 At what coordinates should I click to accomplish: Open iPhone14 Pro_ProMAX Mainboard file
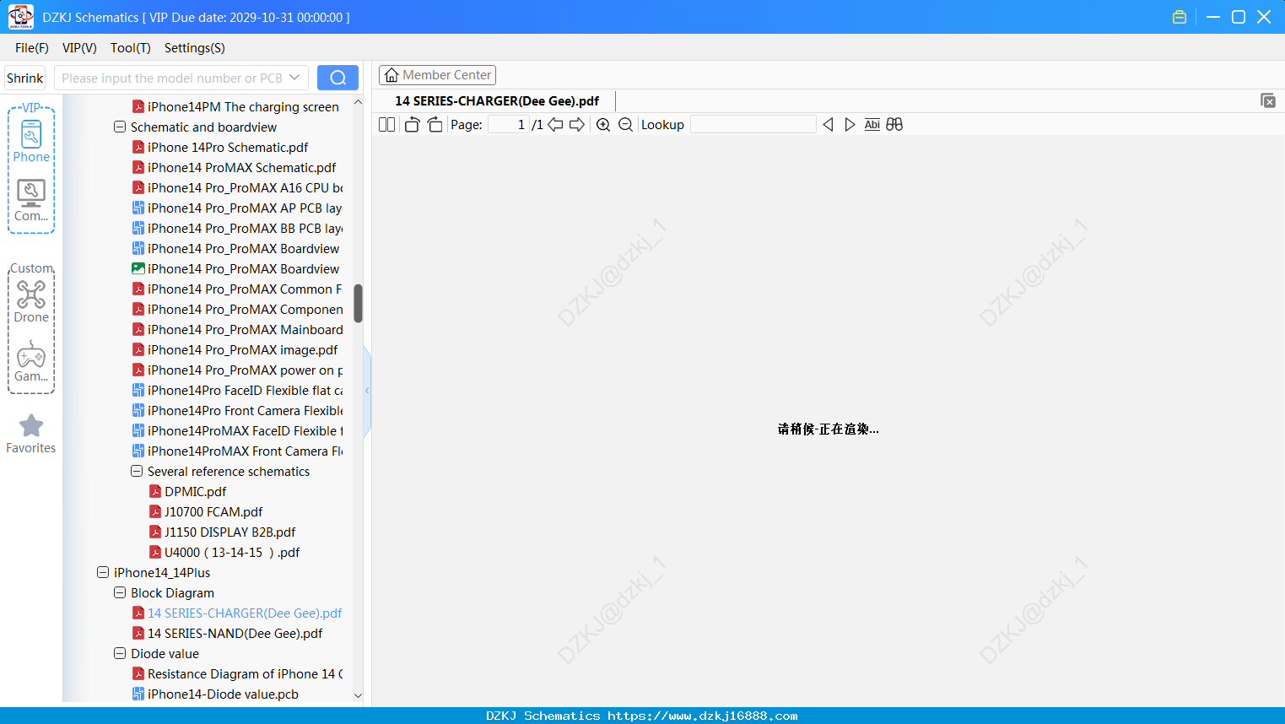click(x=237, y=330)
